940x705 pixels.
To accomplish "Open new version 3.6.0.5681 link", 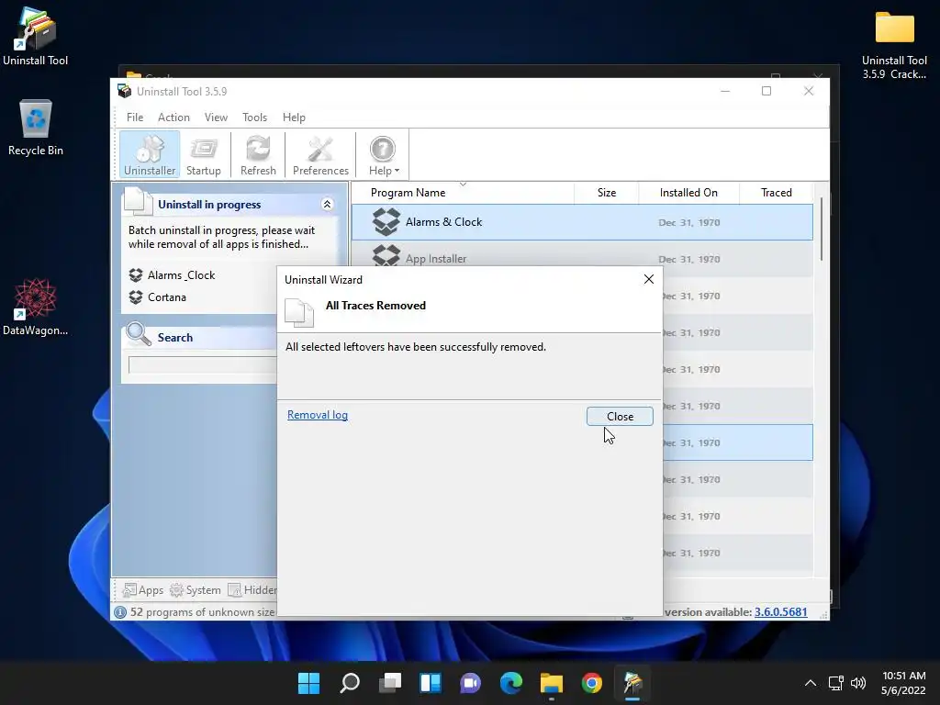I will pos(780,612).
